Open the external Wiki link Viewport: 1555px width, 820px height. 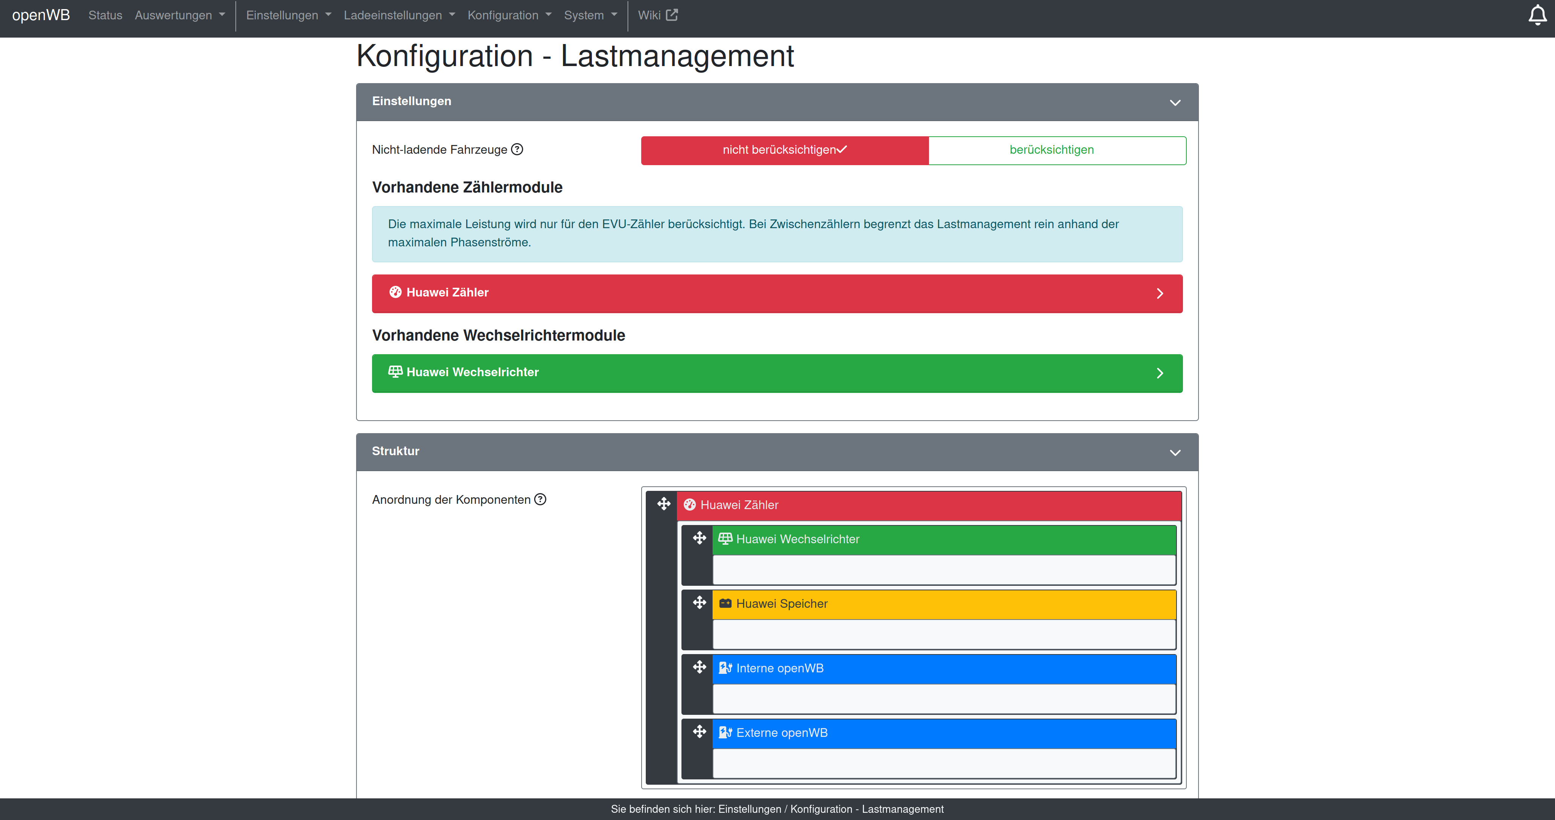(658, 16)
